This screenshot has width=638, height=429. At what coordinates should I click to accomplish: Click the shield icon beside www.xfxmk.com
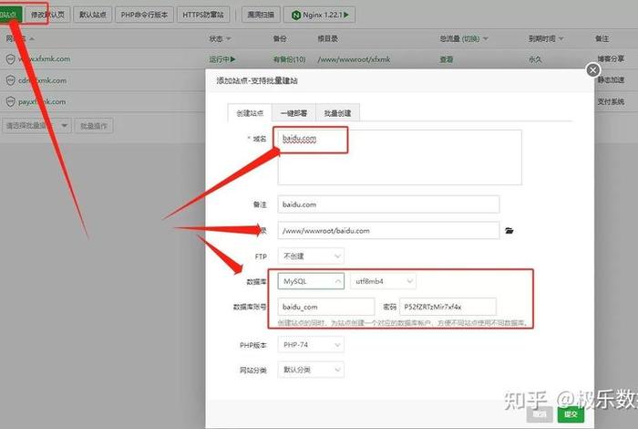click(11, 59)
